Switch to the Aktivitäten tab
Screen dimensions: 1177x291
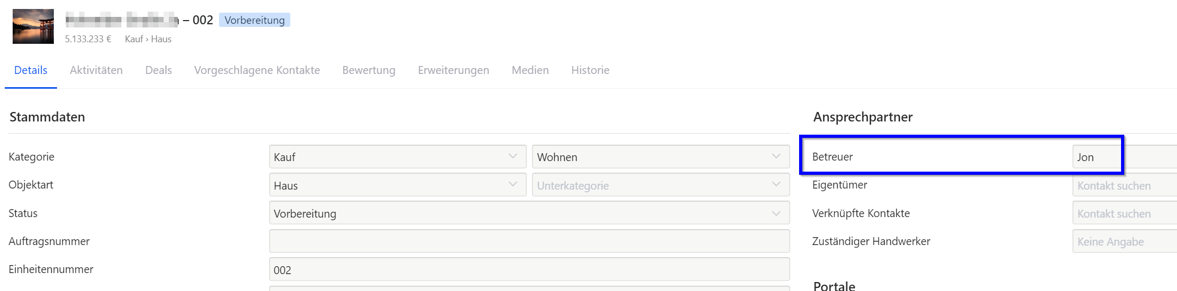point(96,70)
